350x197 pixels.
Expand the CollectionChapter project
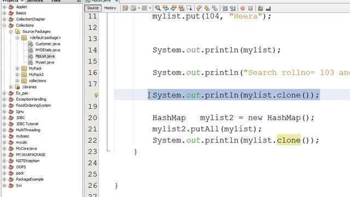tap(4, 19)
